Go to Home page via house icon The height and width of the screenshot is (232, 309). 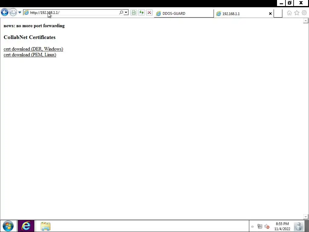point(289,13)
